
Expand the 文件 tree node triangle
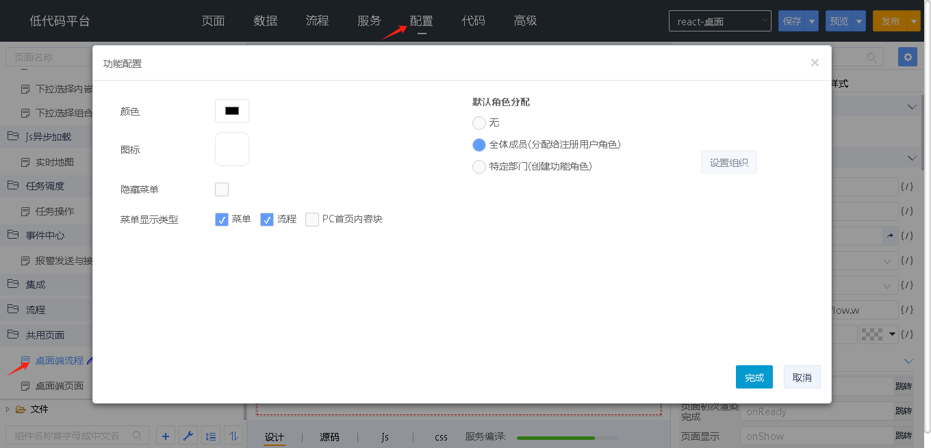(8, 409)
